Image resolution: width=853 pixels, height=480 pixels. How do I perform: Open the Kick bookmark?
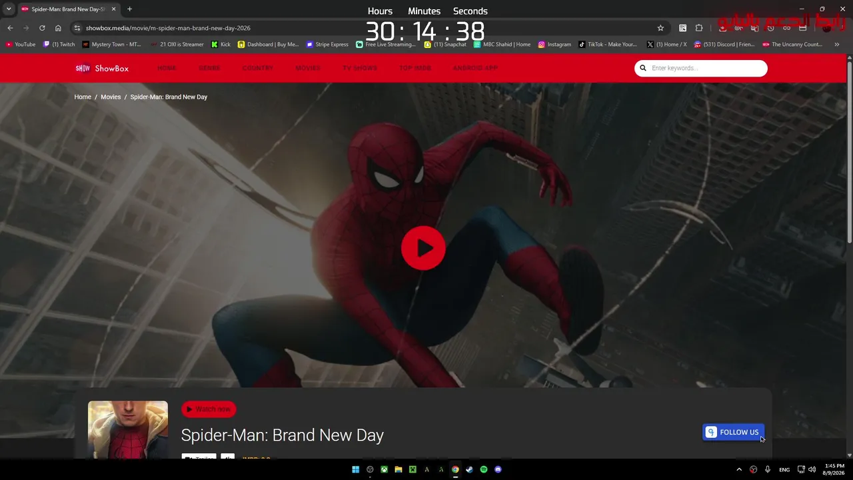pos(221,45)
